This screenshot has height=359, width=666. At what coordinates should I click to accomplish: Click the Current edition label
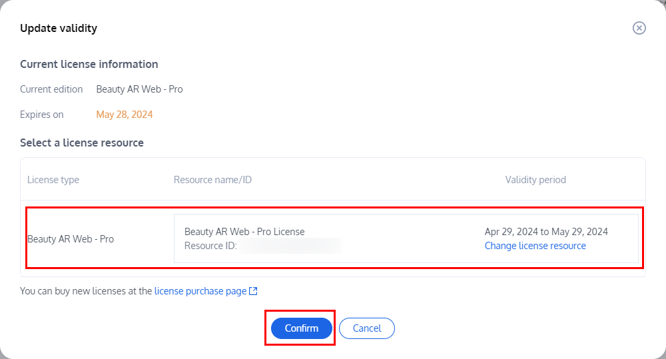pos(51,89)
